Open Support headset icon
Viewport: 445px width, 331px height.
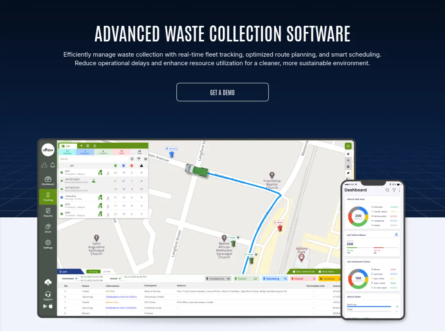[x=48, y=295]
